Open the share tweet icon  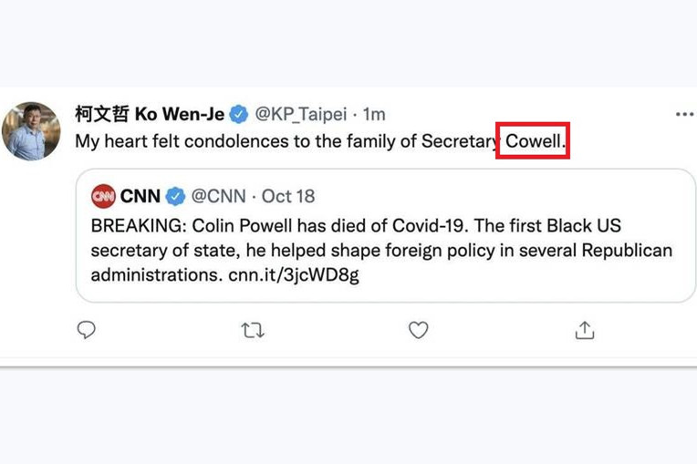585,330
